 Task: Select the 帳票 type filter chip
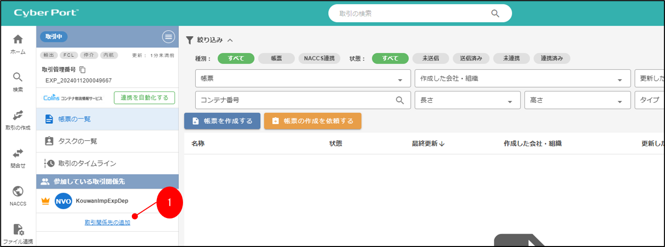tap(276, 59)
